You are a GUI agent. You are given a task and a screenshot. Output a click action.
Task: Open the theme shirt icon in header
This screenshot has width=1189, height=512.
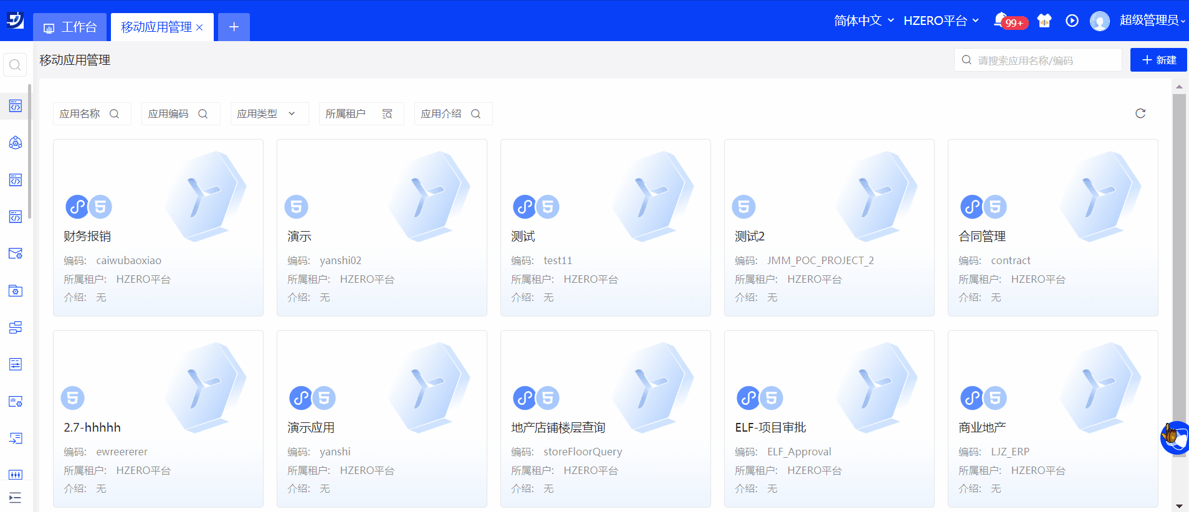1044,21
